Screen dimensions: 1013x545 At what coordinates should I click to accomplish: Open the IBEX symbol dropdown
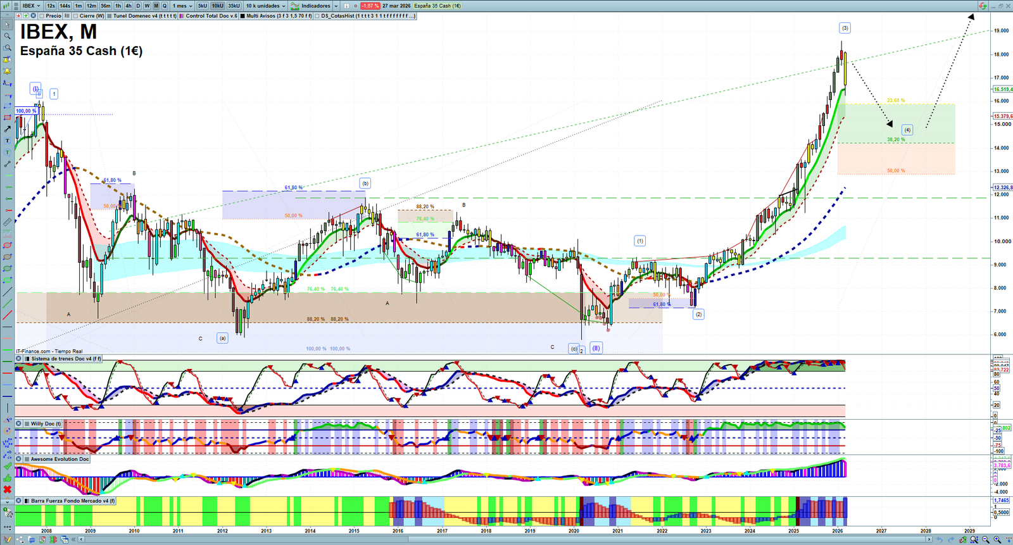point(31,6)
